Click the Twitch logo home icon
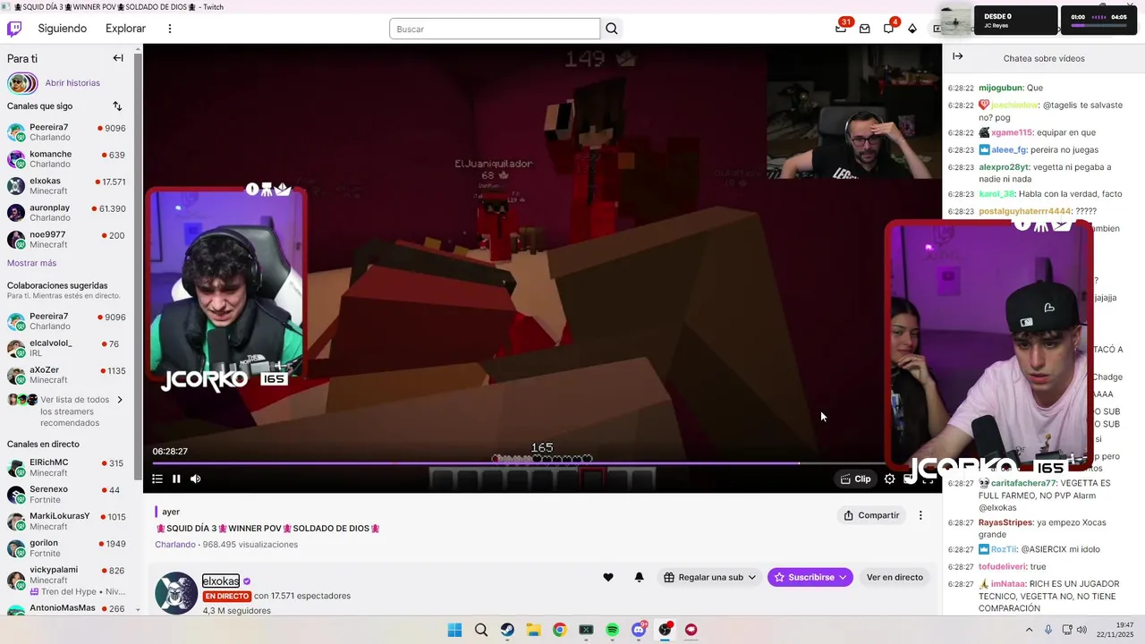1145x644 pixels. [x=14, y=29]
